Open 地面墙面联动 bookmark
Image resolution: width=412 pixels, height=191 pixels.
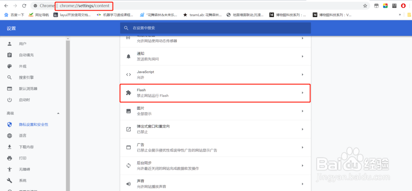click(245, 15)
